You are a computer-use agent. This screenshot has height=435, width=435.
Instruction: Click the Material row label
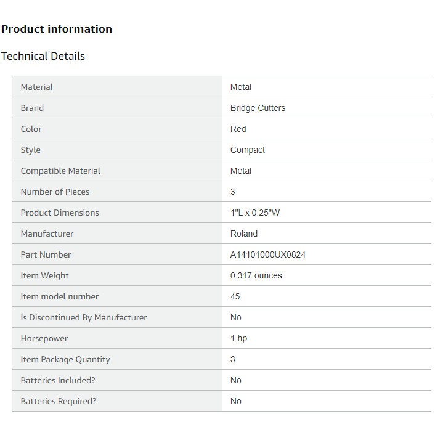pos(36,87)
